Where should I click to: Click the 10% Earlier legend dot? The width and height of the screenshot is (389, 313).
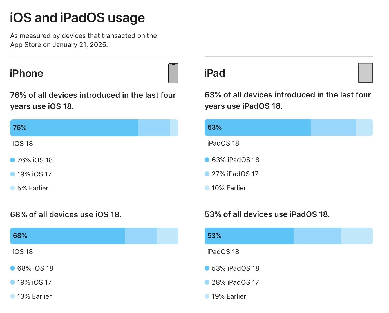tap(207, 188)
